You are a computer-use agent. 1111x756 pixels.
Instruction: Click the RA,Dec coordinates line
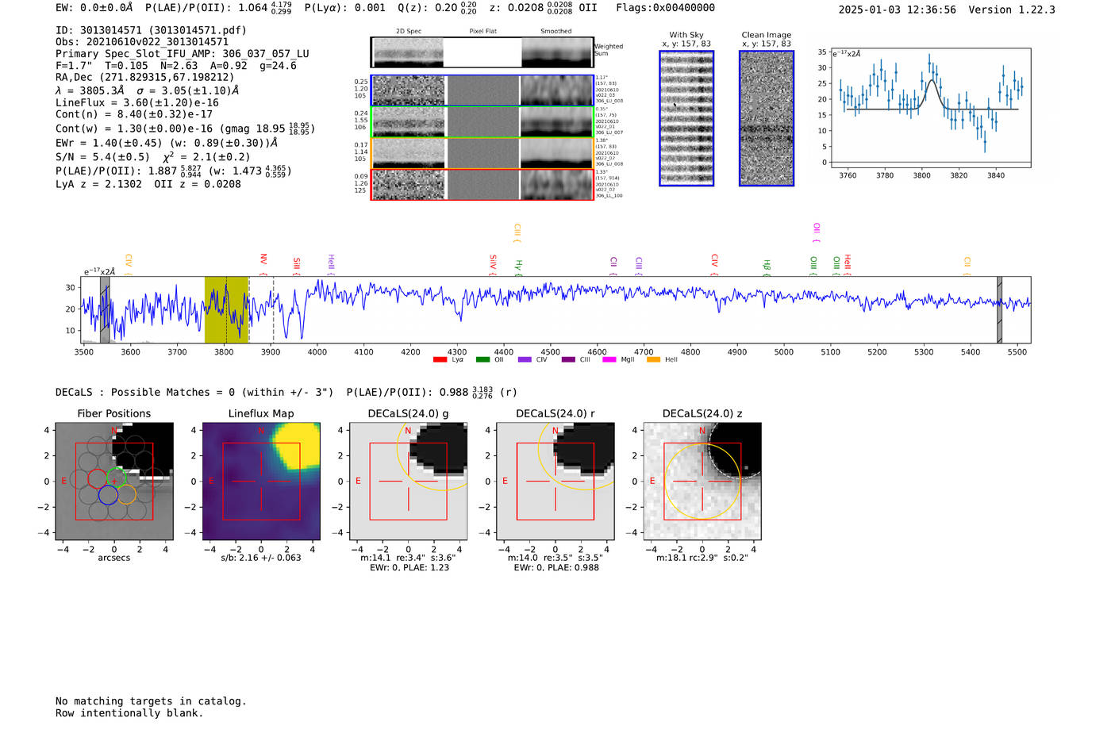tap(145, 77)
